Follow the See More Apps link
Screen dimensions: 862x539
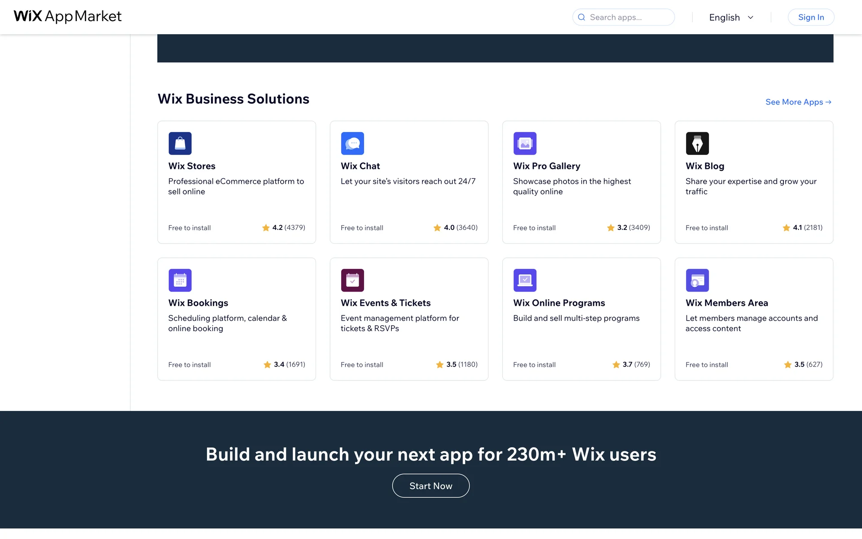click(x=798, y=102)
